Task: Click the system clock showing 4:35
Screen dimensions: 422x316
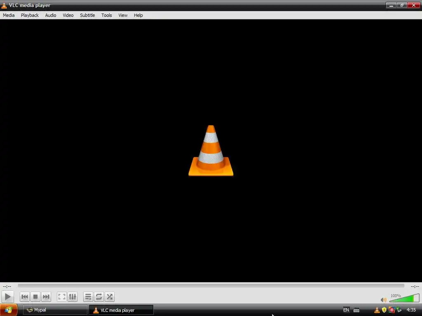Action: (411, 310)
